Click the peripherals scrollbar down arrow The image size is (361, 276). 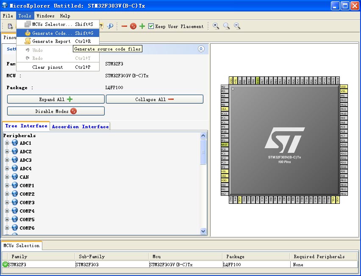tap(203, 231)
